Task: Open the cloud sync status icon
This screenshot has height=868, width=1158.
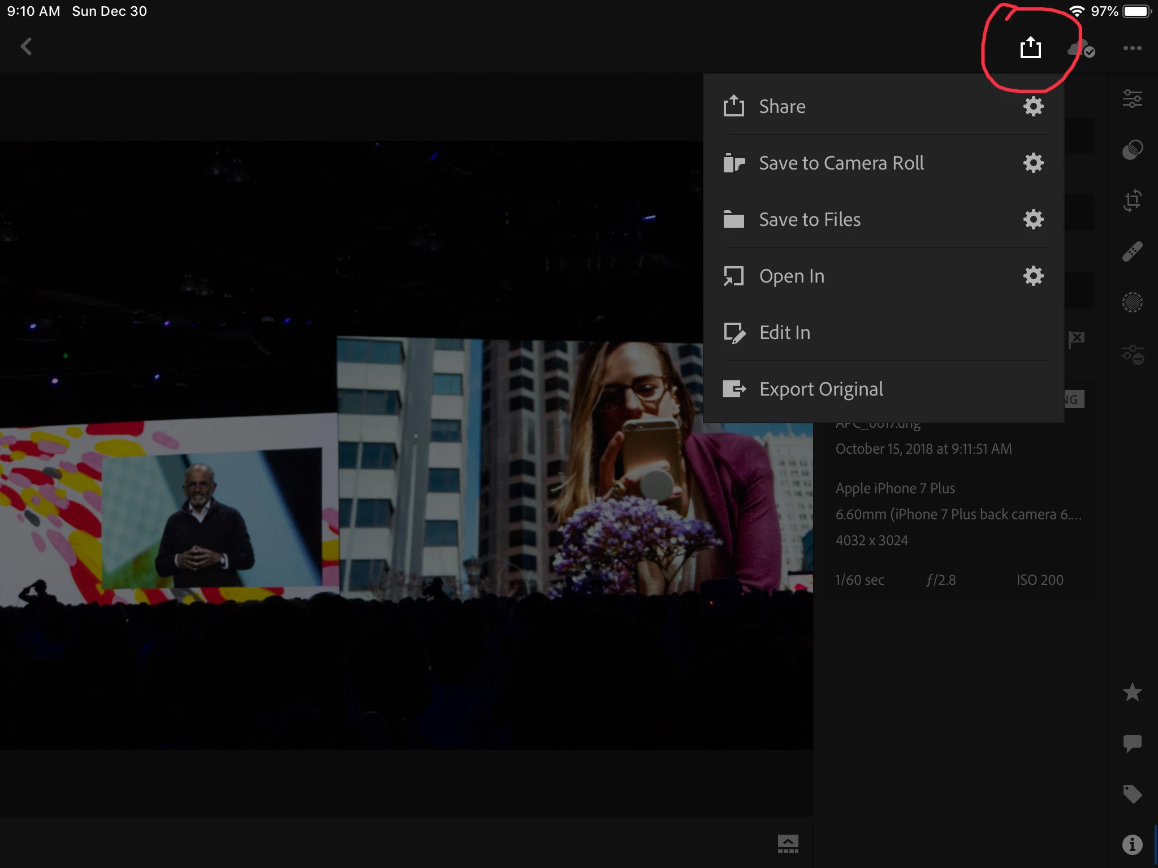Action: click(x=1081, y=49)
